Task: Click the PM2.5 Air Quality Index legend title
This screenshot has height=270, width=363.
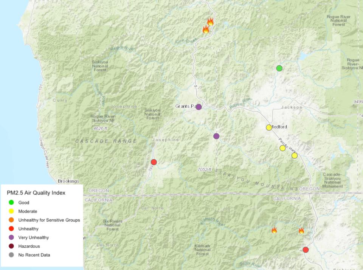Action: coord(36,193)
